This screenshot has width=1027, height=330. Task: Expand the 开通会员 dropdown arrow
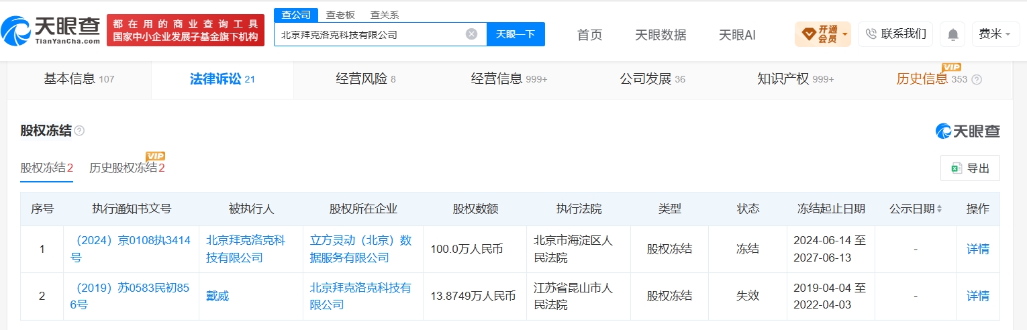coord(845,34)
